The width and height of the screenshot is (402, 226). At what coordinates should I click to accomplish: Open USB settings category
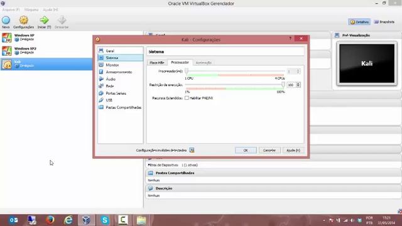pyautogui.click(x=120, y=100)
